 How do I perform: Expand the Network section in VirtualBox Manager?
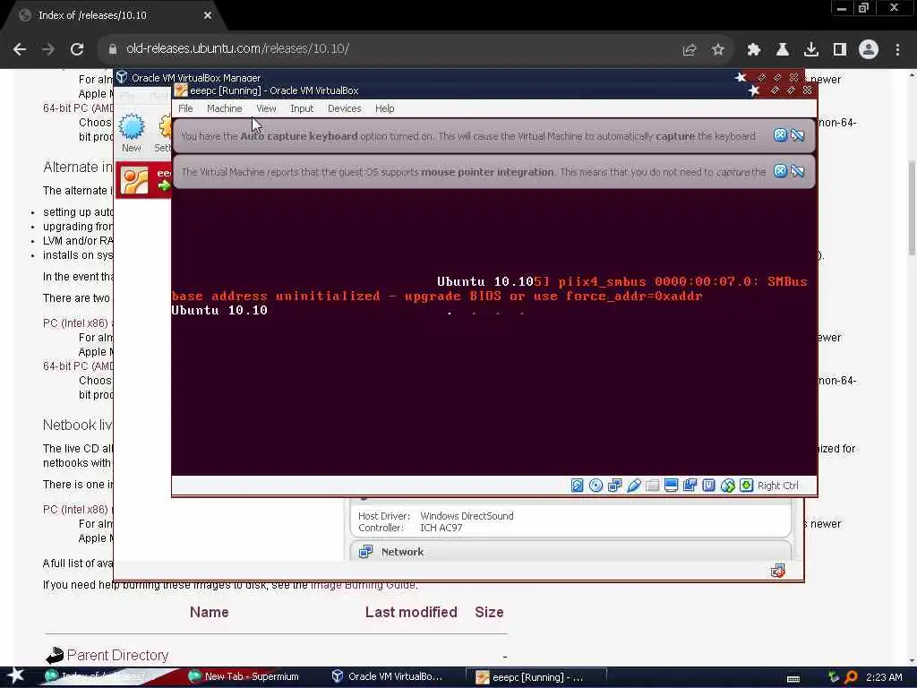point(402,552)
